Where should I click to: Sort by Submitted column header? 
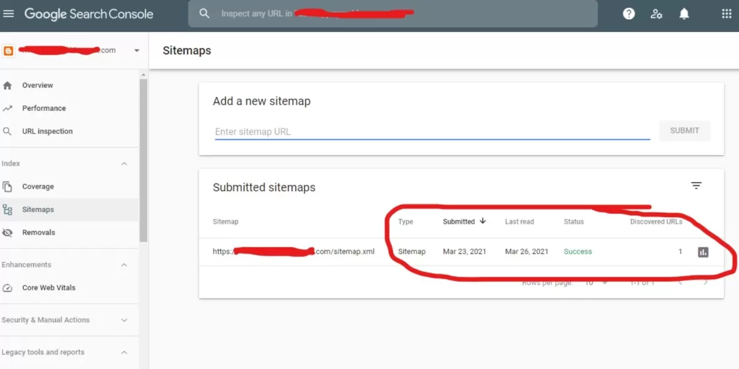(x=459, y=221)
